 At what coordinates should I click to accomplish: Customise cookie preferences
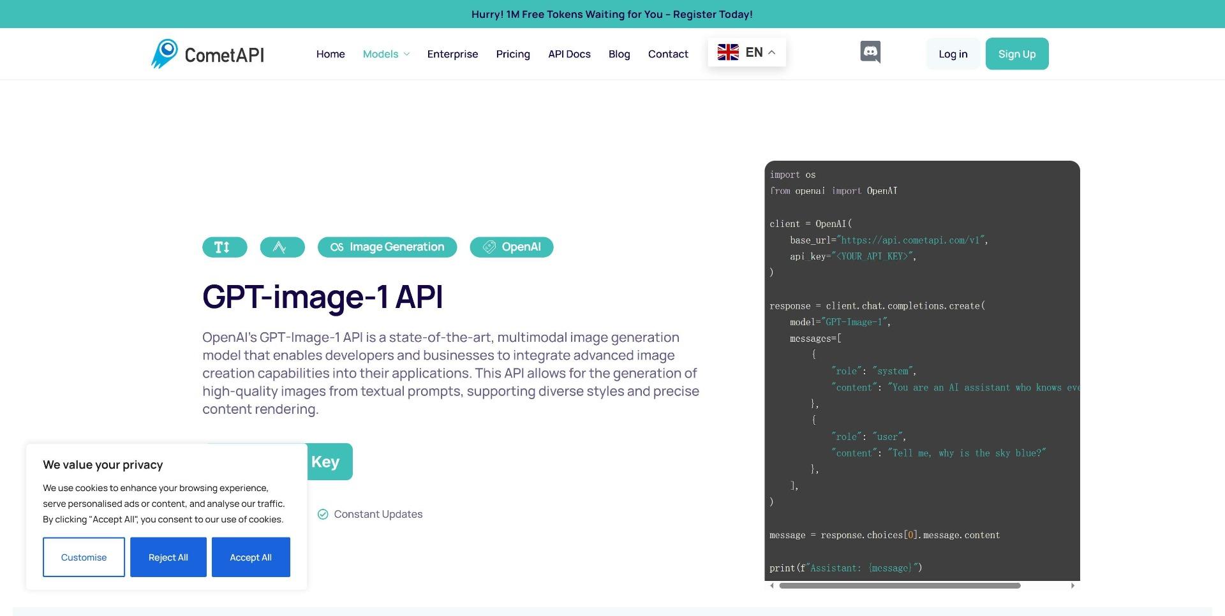click(x=84, y=557)
